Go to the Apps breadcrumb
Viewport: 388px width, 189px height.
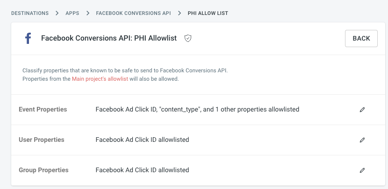coord(72,13)
